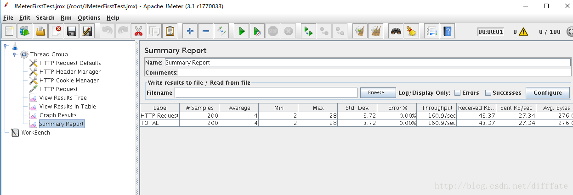Select HTTP Request Defaults node
Screen dimensions: 573x195
click(70, 63)
